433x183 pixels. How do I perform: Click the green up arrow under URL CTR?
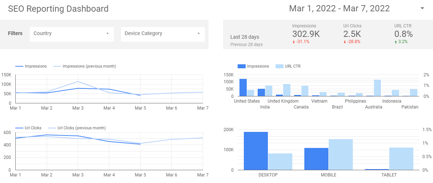pyautogui.click(x=395, y=42)
